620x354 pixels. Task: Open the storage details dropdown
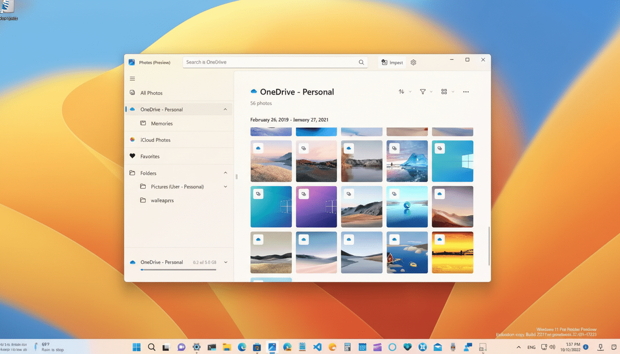pos(225,262)
